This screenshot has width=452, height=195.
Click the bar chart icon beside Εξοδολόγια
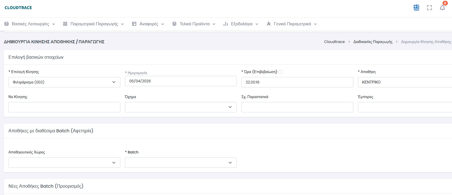[225, 24]
